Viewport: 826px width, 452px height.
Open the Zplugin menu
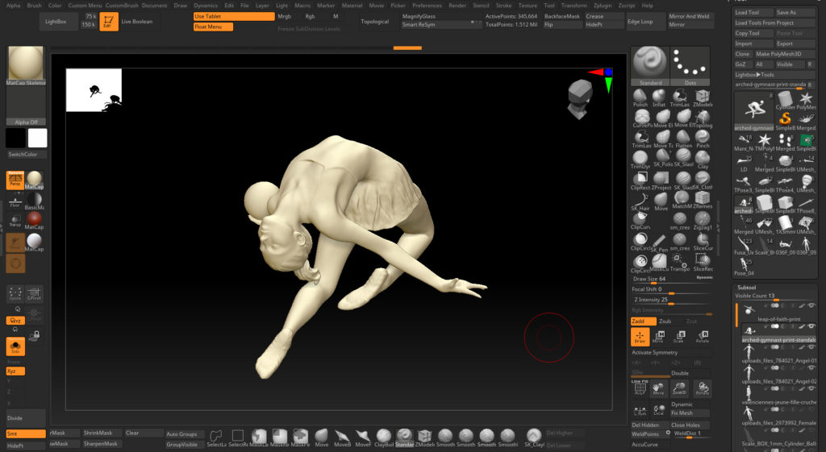[x=603, y=6]
